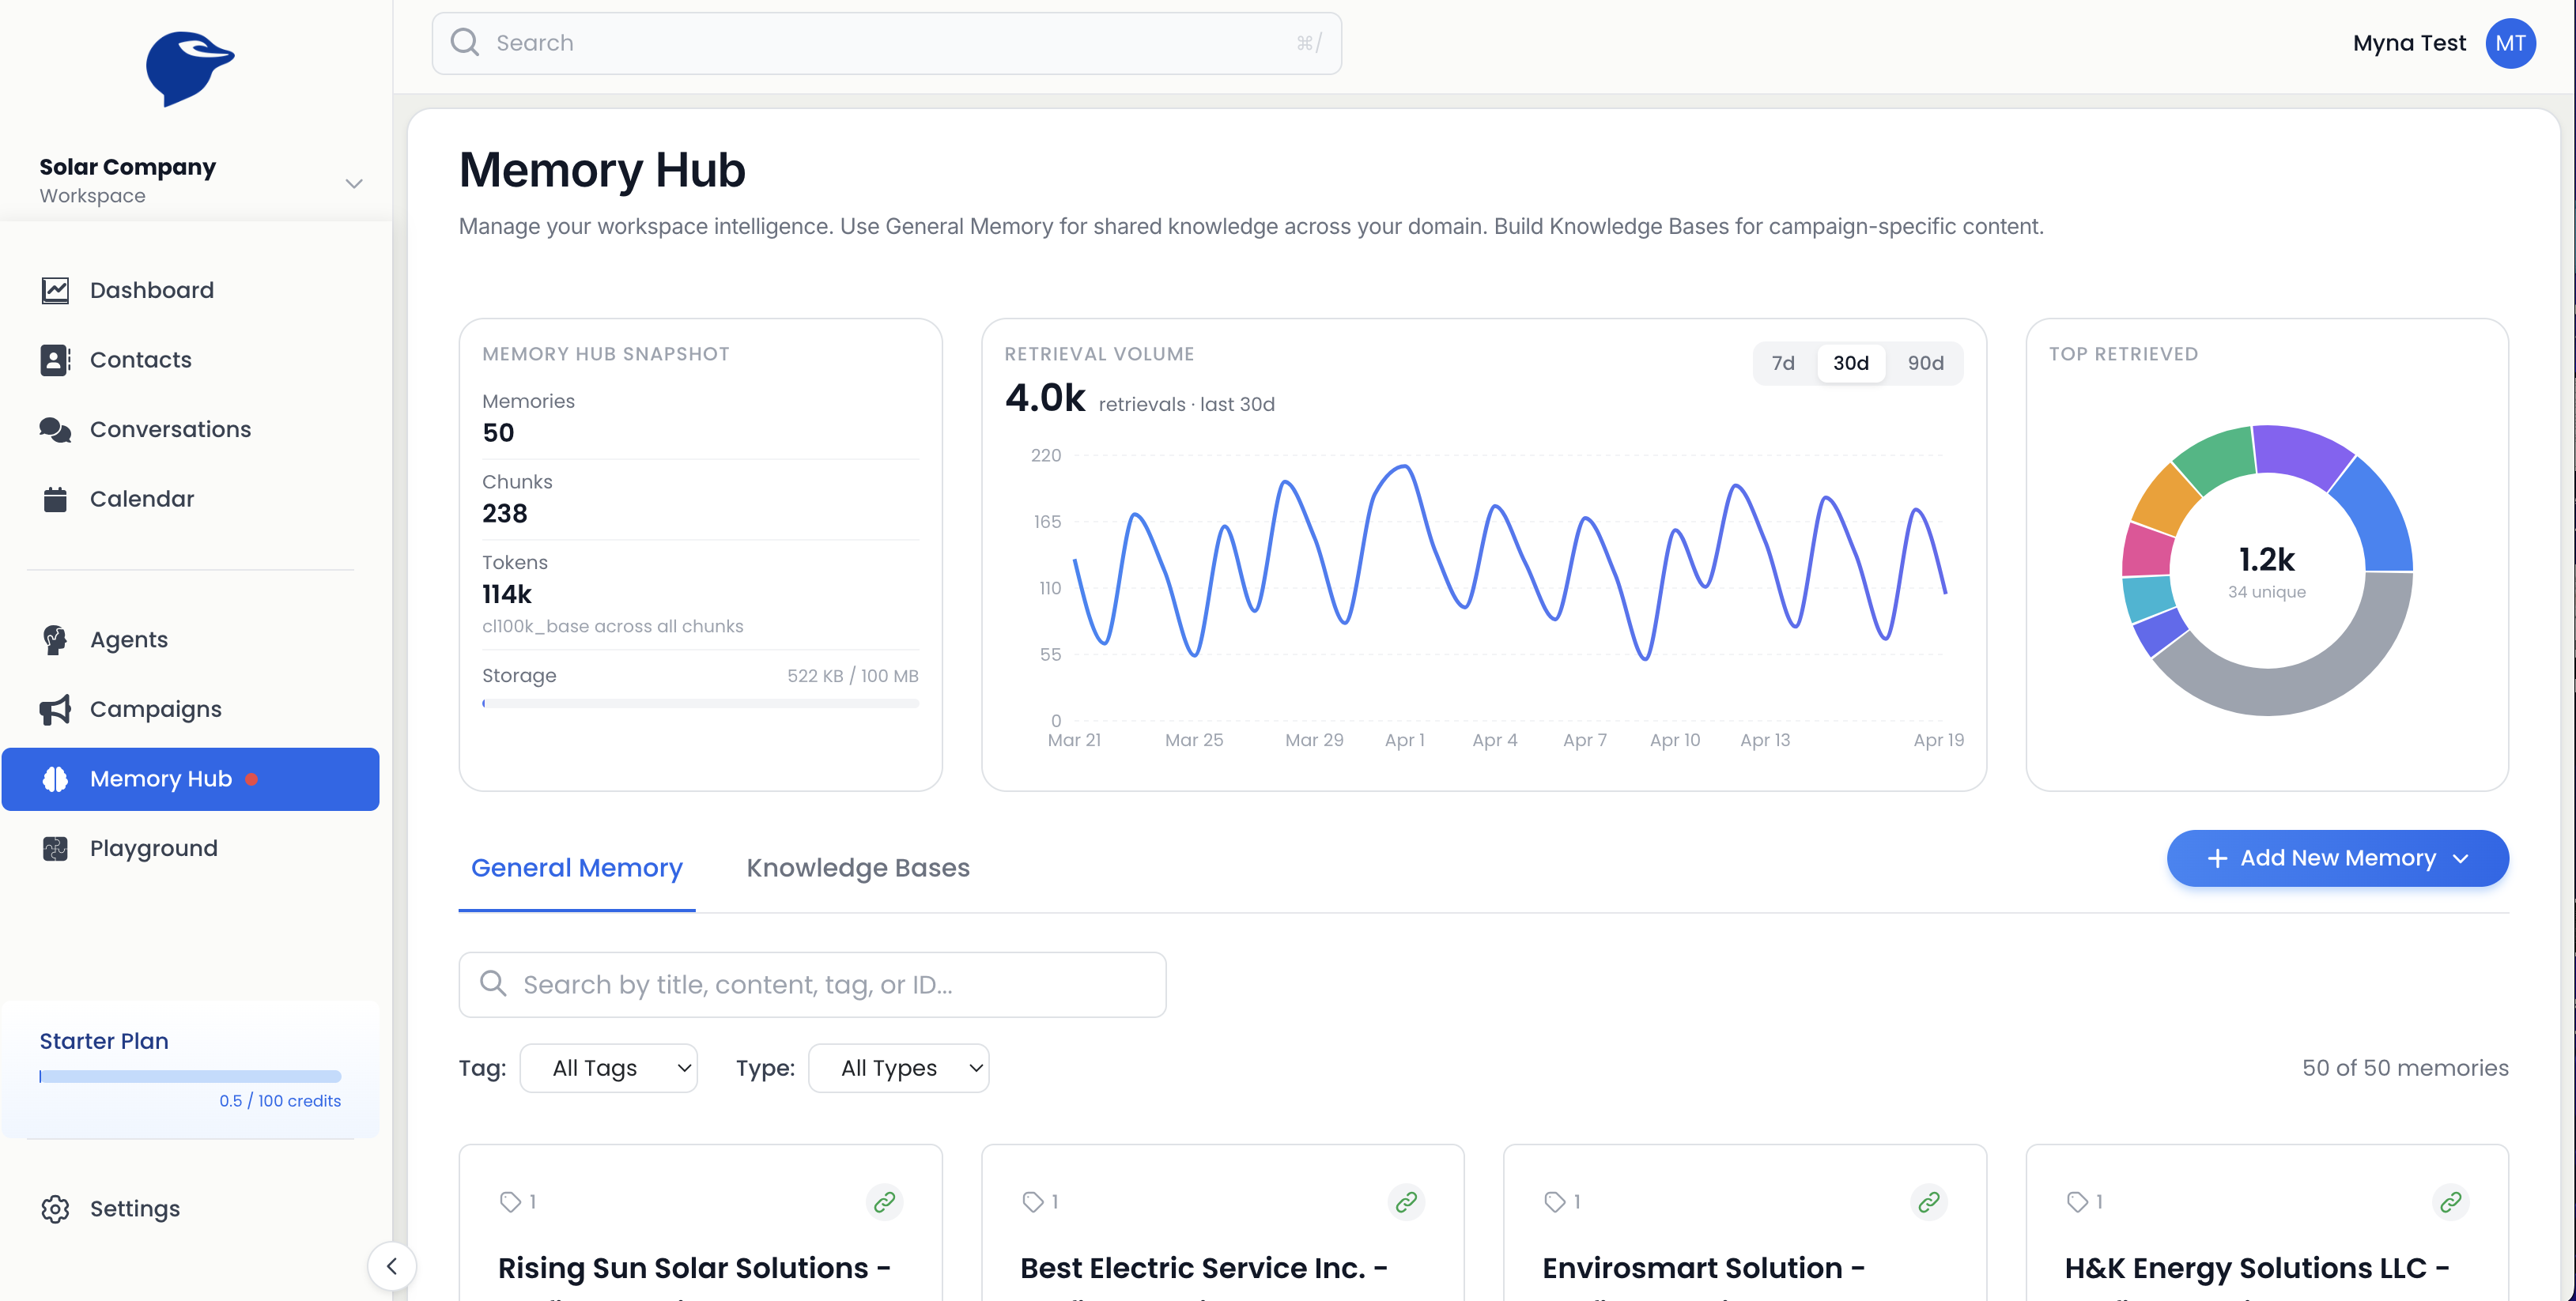Click link icon on Rising Sun Solar card

(x=883, y=1201)
